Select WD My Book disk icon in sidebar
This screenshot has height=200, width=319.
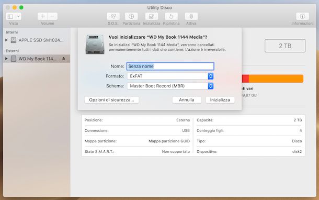click(x=14, y=59)
